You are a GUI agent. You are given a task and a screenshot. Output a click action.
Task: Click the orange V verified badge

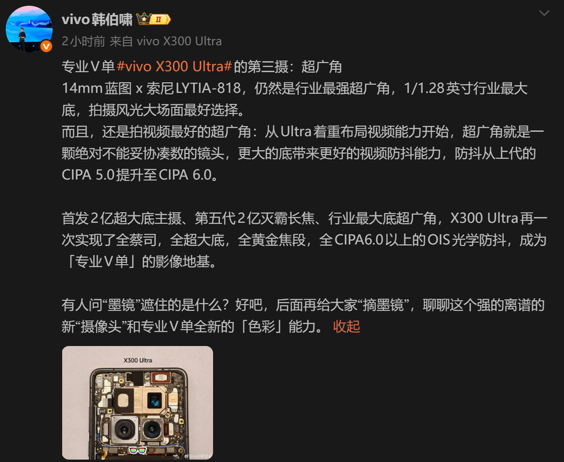pos(46,46)
